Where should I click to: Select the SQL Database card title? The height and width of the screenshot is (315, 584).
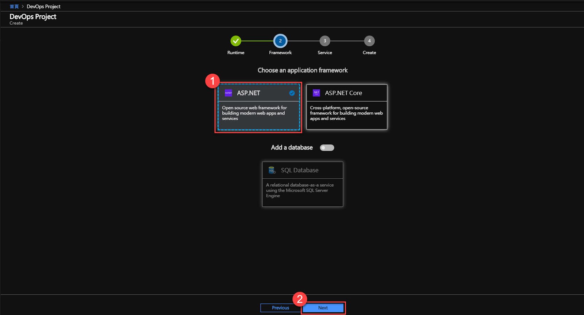300,170
